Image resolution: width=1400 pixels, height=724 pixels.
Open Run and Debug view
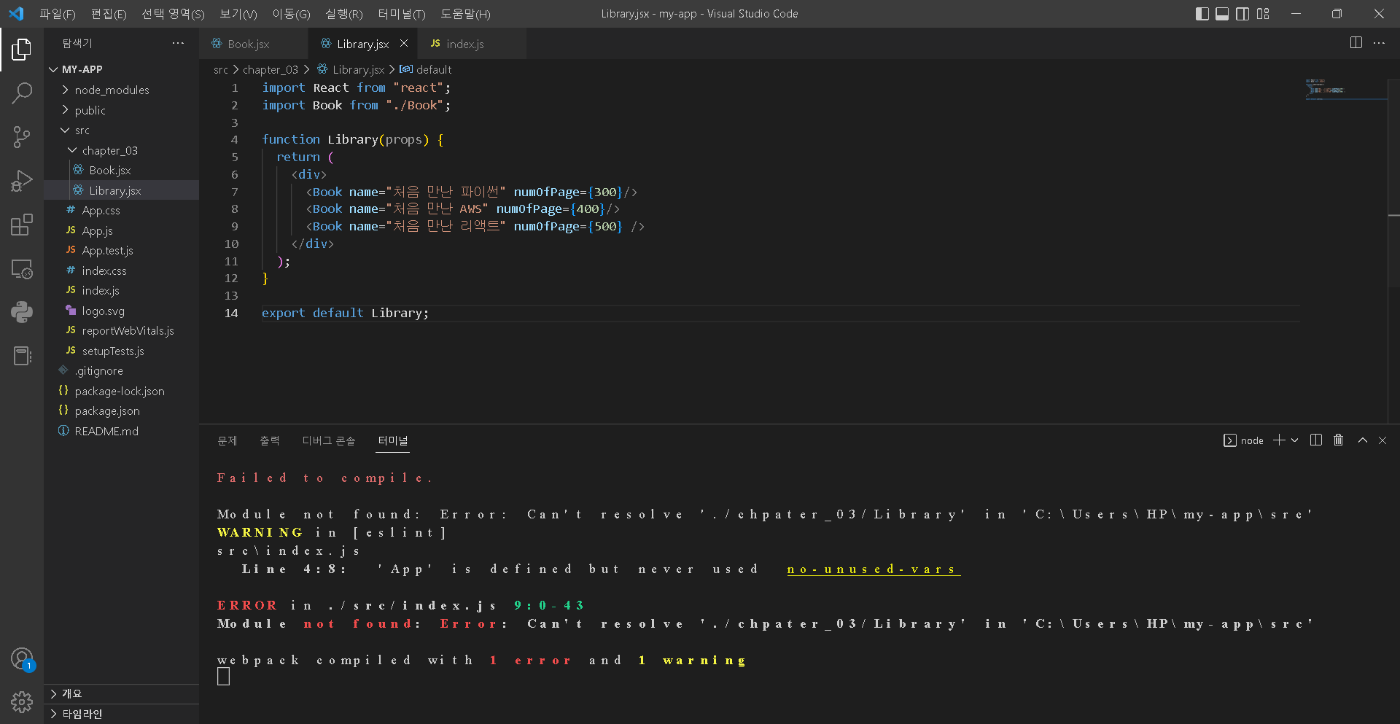point(22,180)
